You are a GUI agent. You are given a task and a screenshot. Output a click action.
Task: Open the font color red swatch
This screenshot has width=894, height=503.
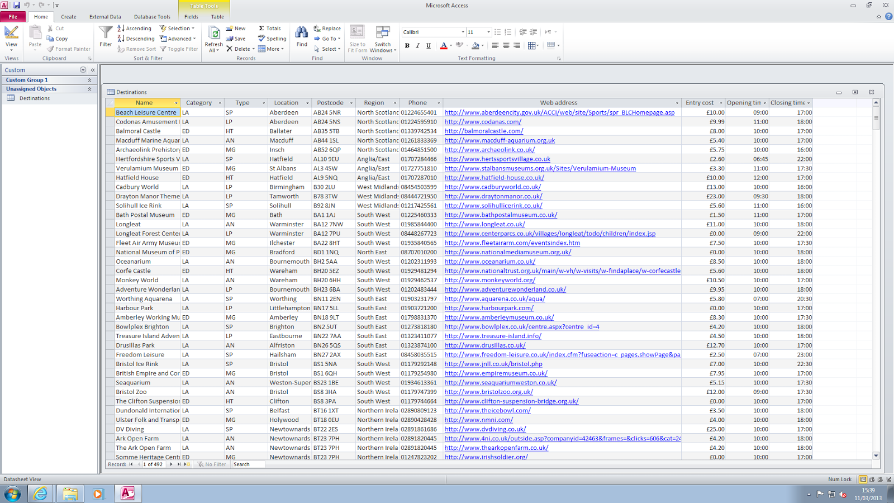pyautogui.click(x=444, y=46)
